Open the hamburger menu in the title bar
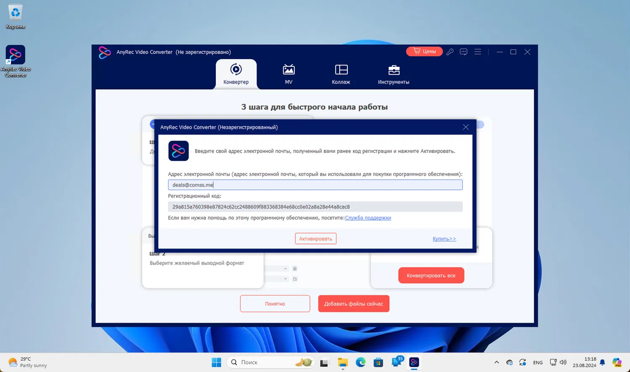 (x=478, y=52)
